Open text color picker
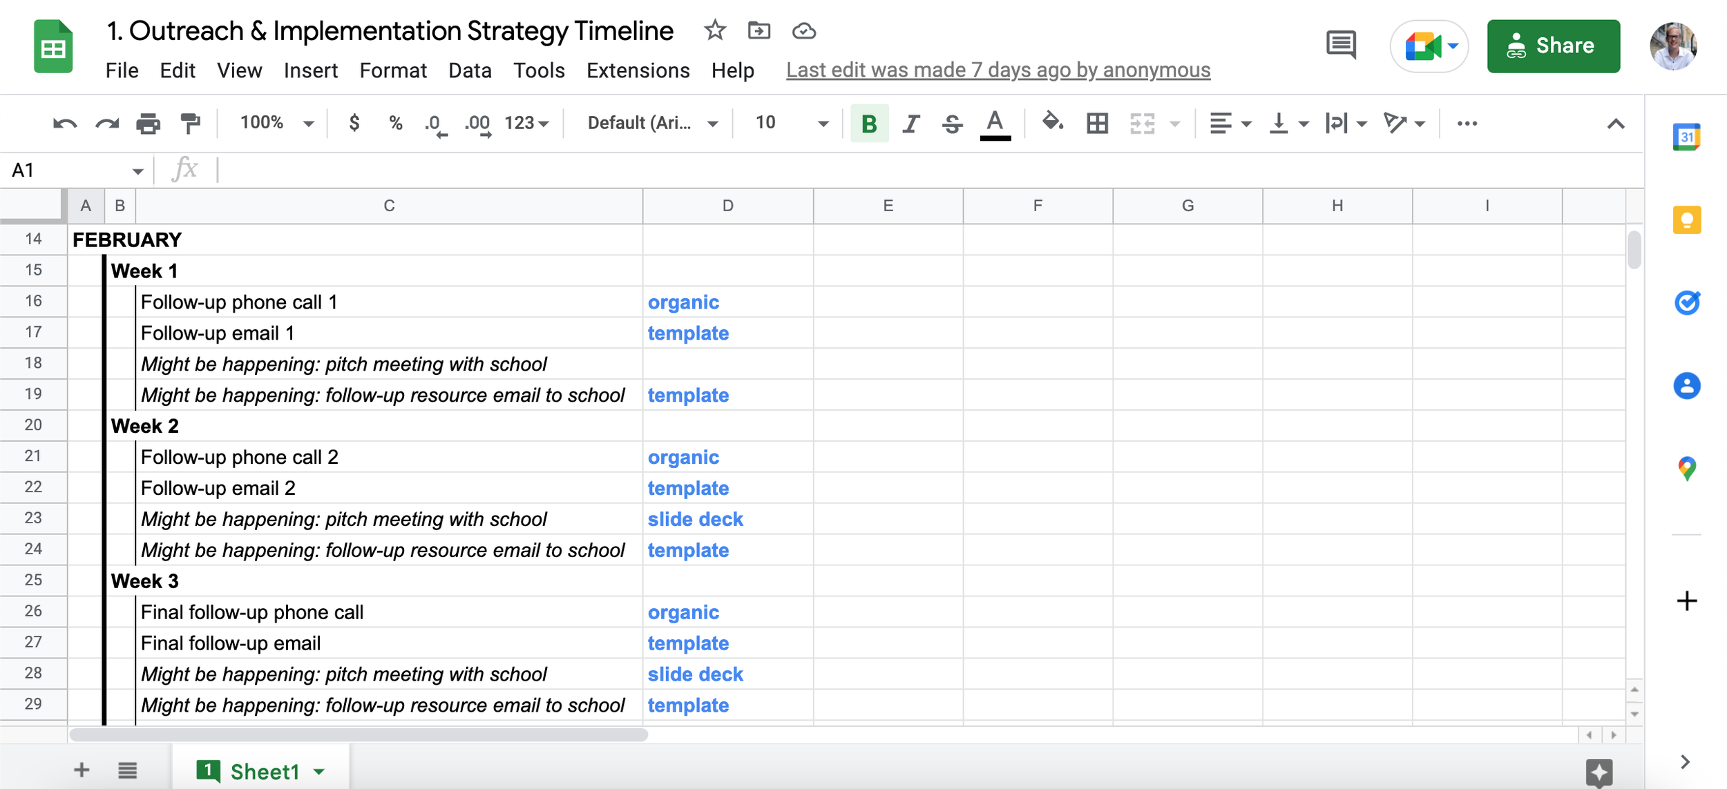The image size is (1727, 789). tap(995, 124)
